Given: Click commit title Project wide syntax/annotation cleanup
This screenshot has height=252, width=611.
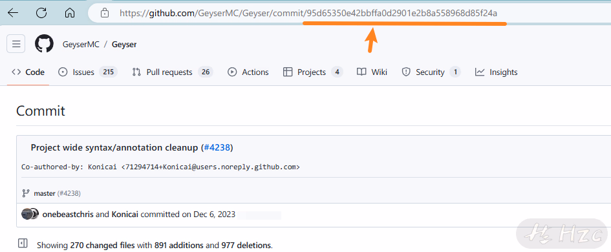Looking at the screenshot, I should pyautogui.click(x=114, y=147).
